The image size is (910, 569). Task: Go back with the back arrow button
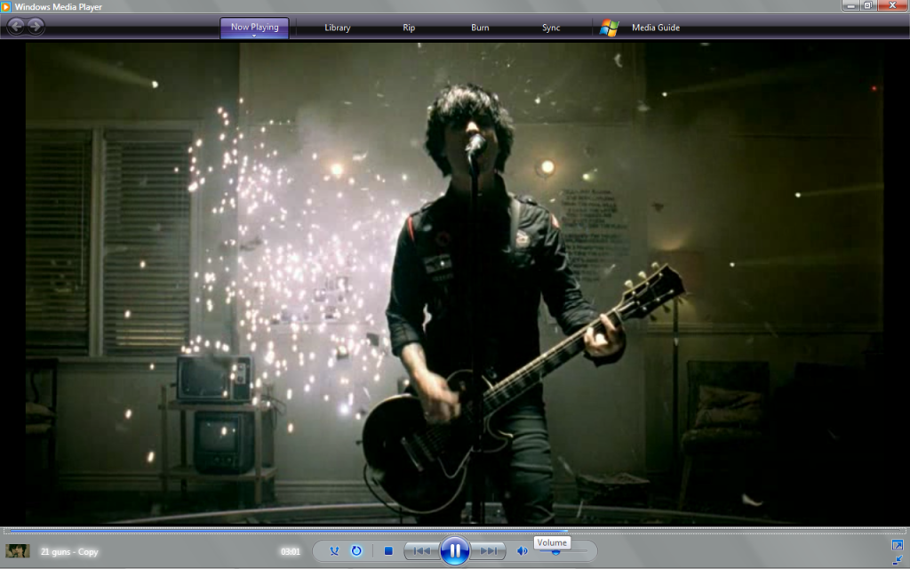(16, 26)
